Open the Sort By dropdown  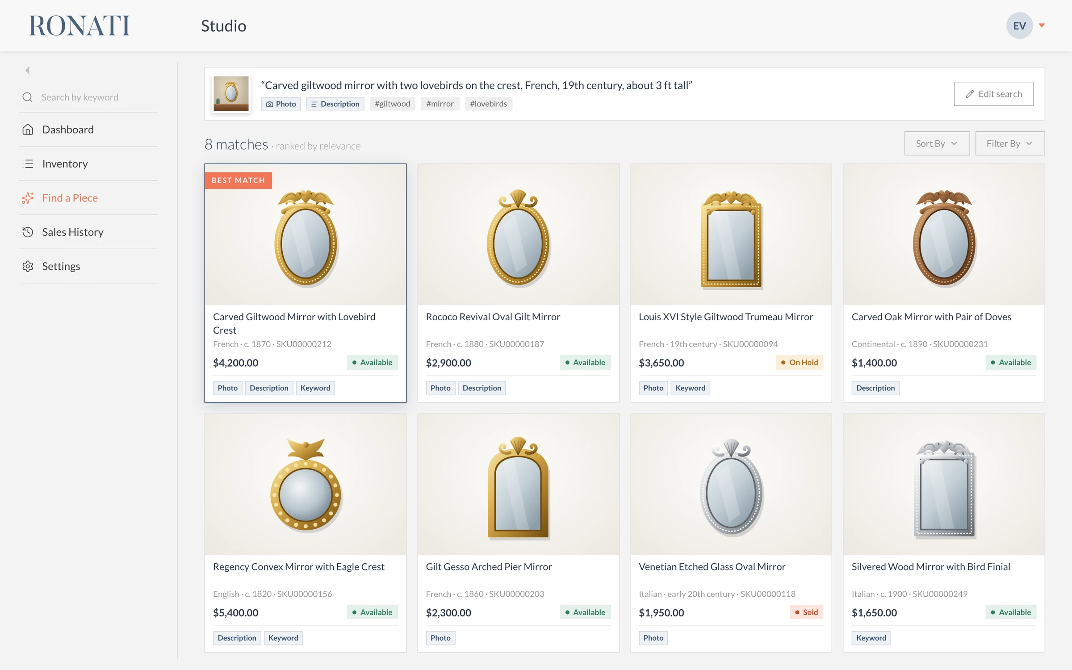[x=937, y=143]
